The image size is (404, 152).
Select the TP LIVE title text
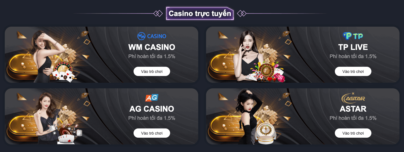(x=353, y=47)
